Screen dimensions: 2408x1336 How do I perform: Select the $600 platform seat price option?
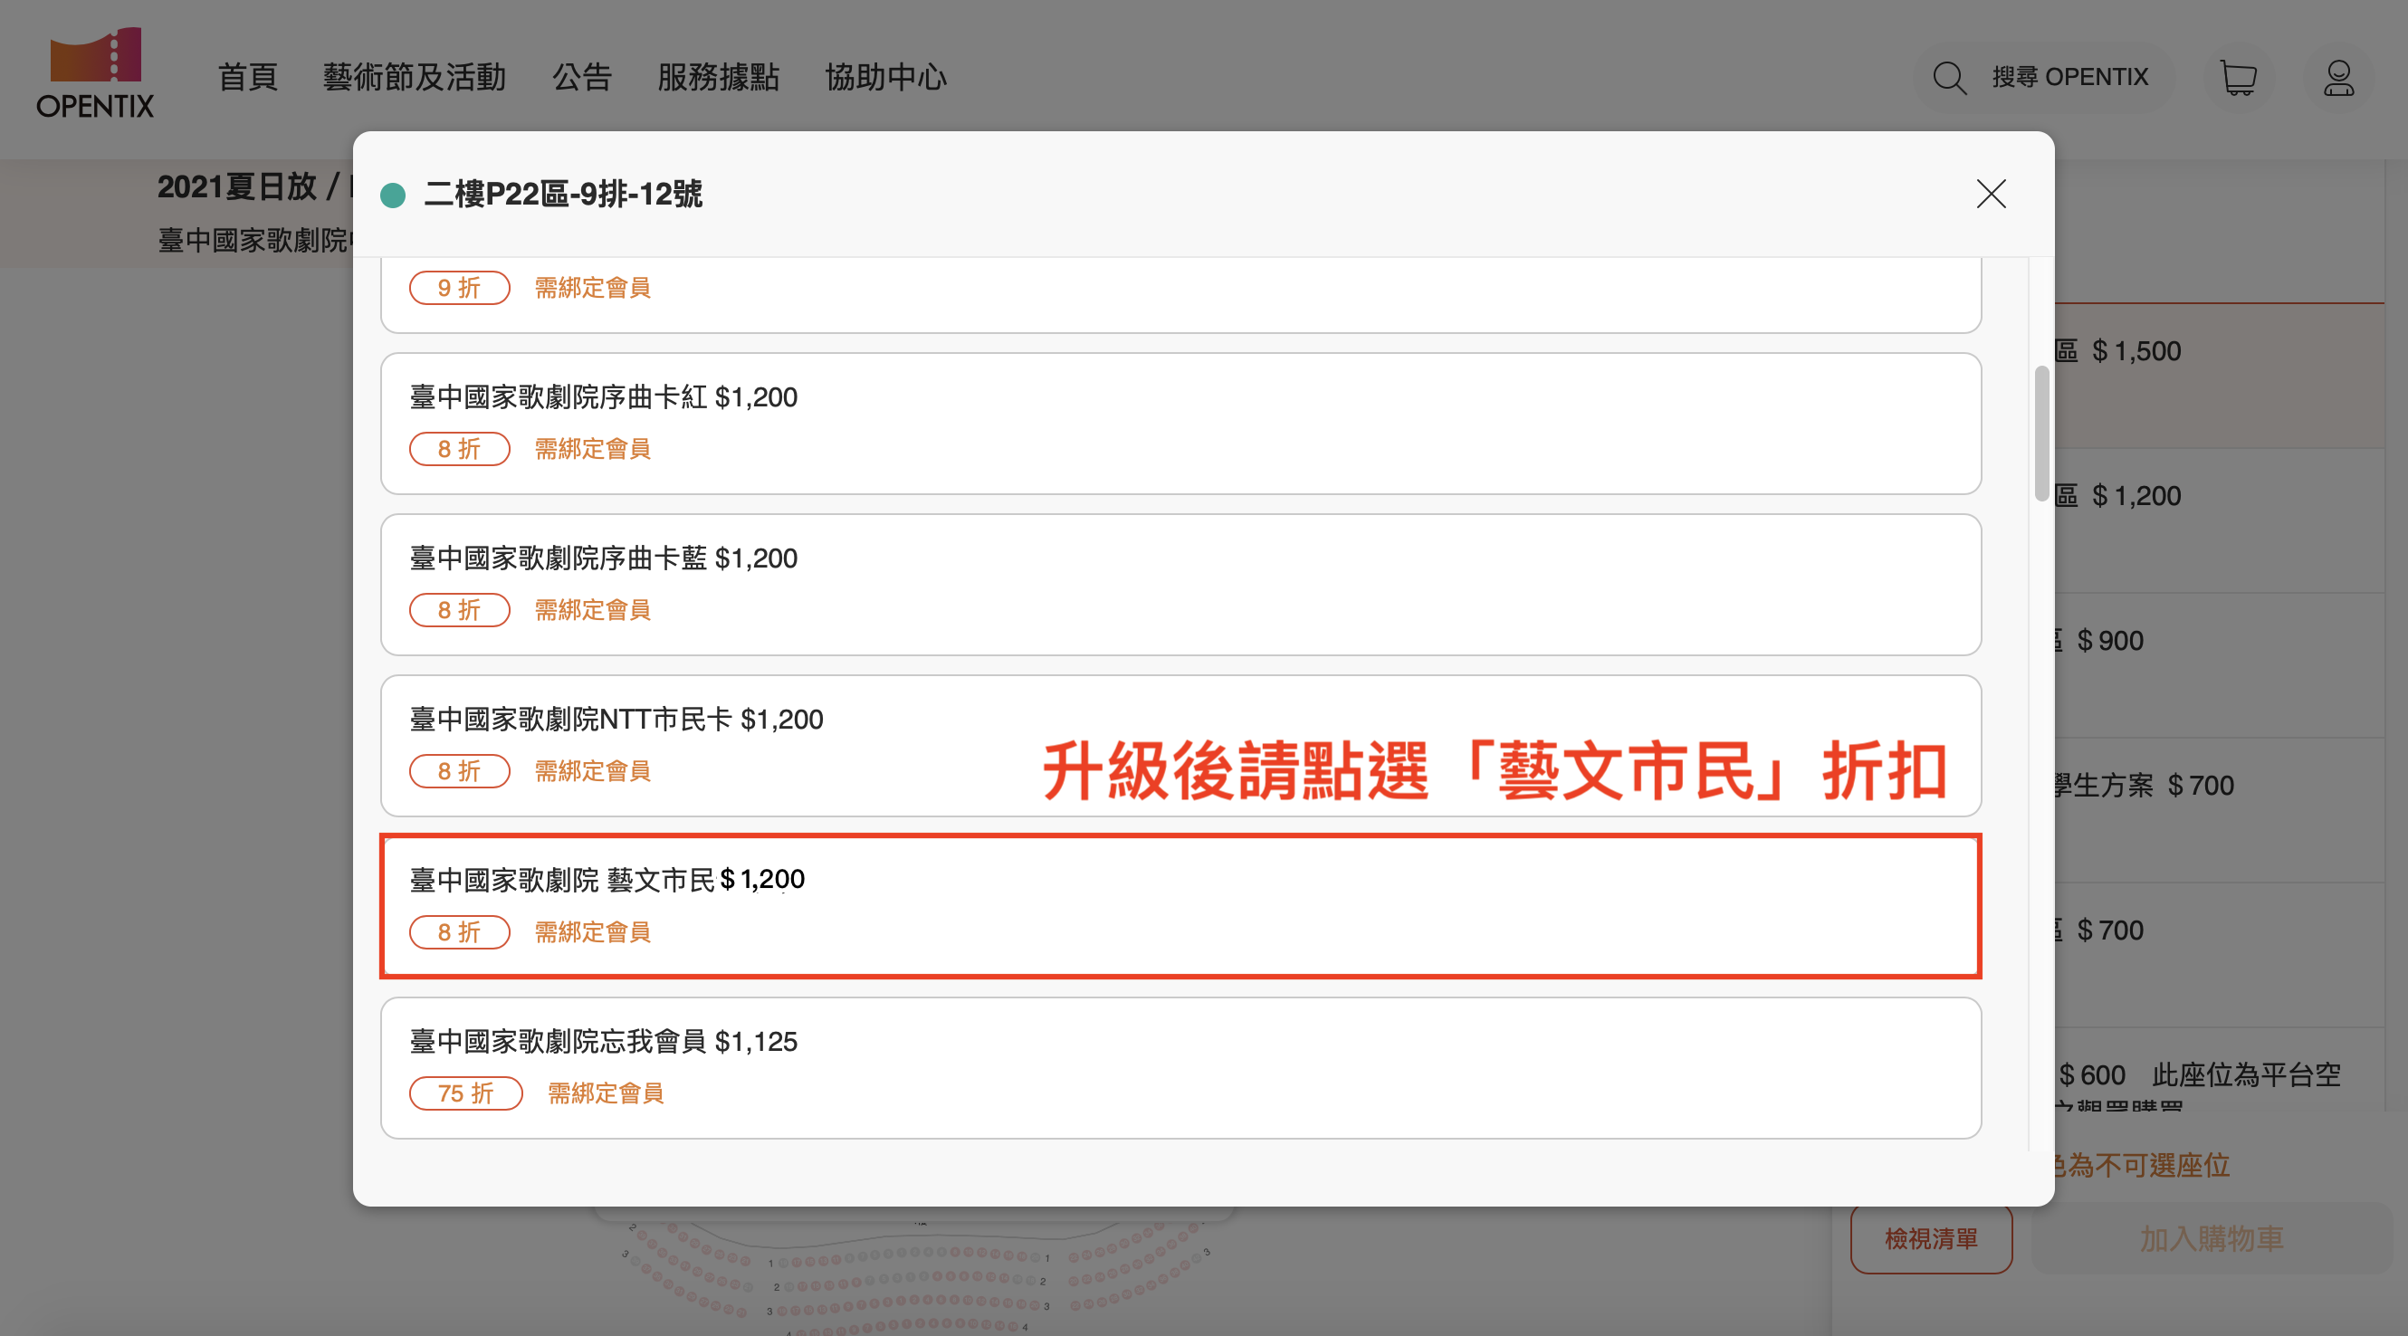[x=2219, y=1071]
